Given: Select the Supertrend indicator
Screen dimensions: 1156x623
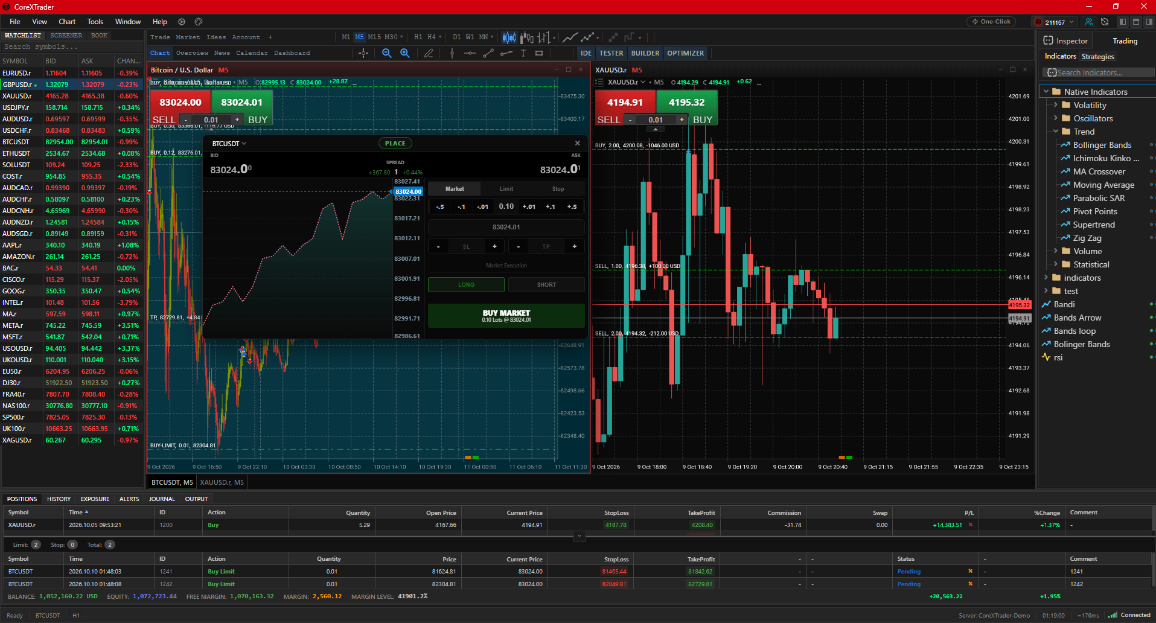Looking at the screenshot, I should [1094, 225].
